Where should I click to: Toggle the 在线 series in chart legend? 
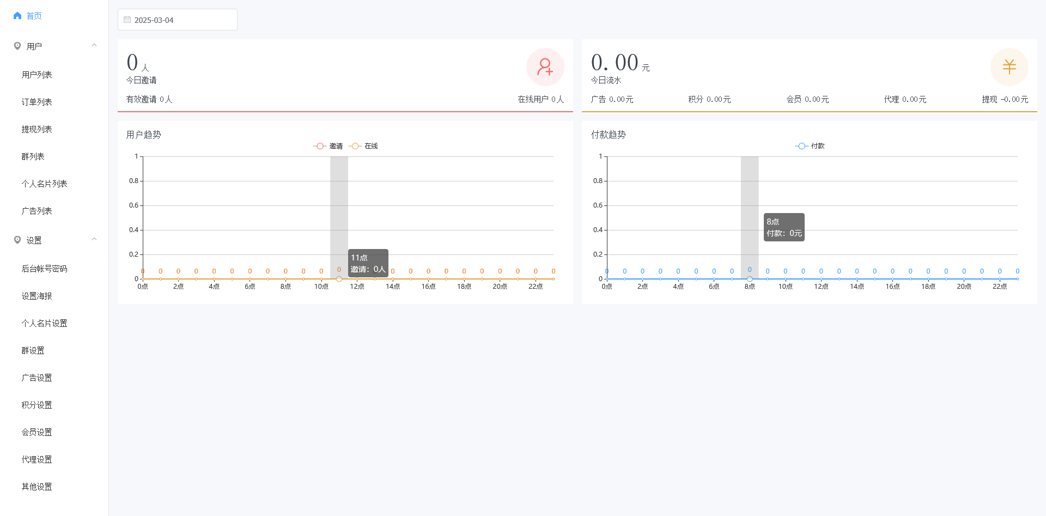pyautogui.click(x=363, y=146)
